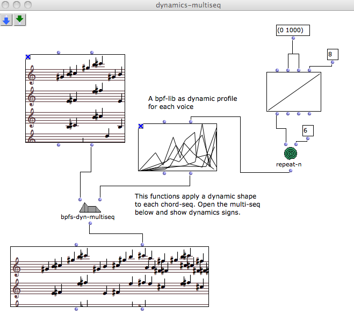Toggle the lock on the top multi-seq box
The width and height of the screenshot is (354, 322).
pyautogui.click(x=28, y=57)
